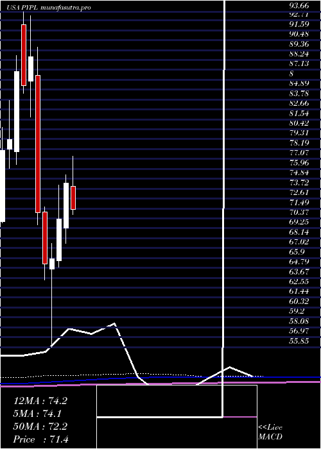The width and height of the screenshot is (321, 449).
Task: Select the 70.37 price level label
Action: click(x=299, y=213)
